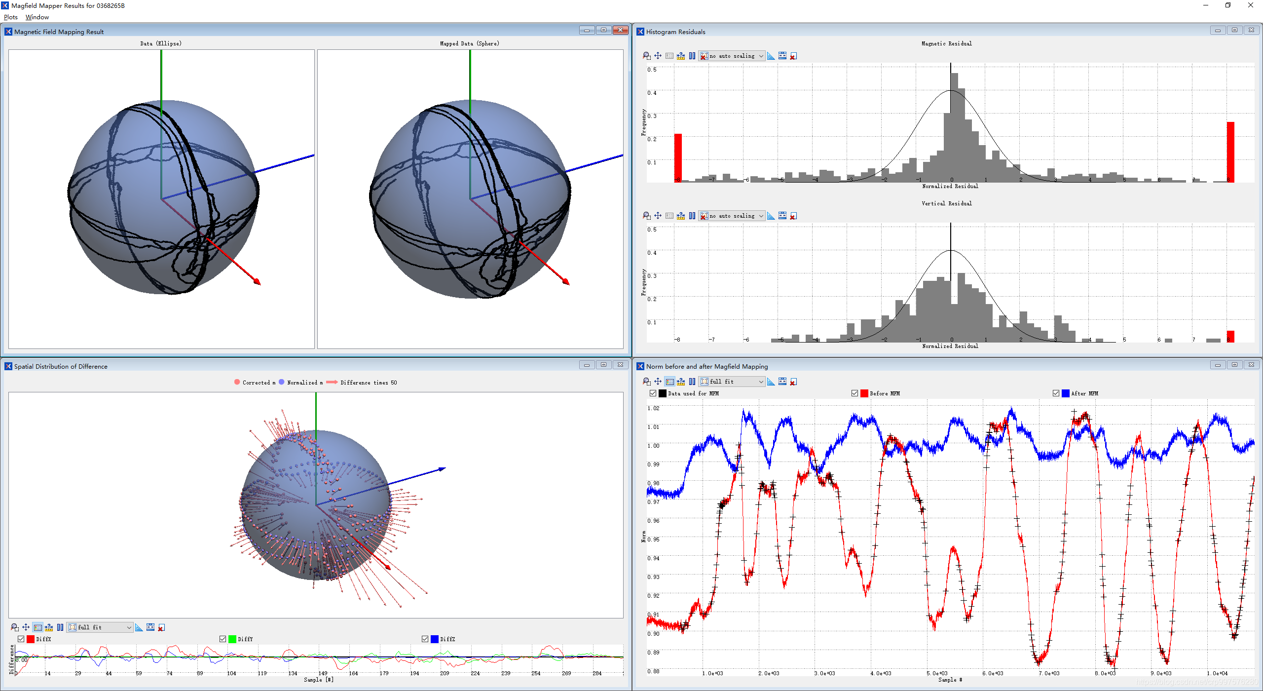
Task: Select measure ruler tool in Spatial Distribution toolbar
Action: [49, 627]
